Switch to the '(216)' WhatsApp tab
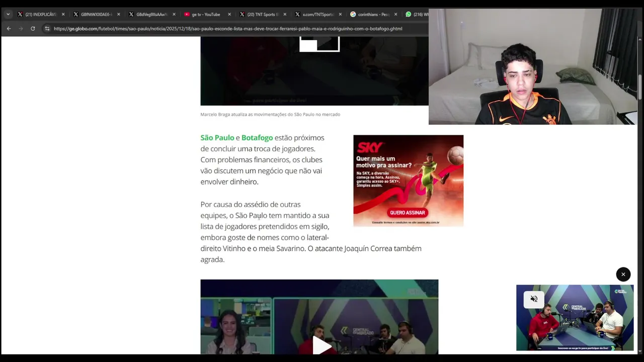644x362 pixels. 416,14
